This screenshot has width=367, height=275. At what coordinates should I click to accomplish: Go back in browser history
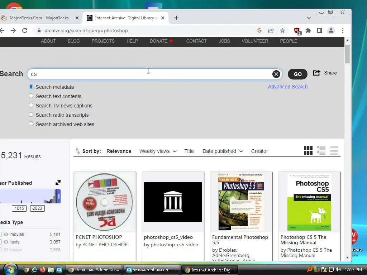click(x=2, y=30)
